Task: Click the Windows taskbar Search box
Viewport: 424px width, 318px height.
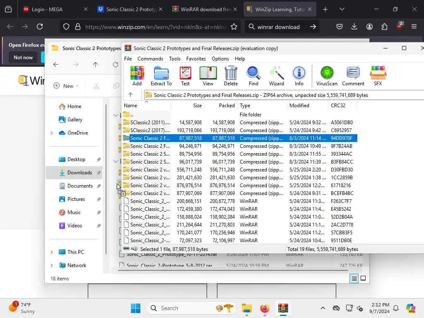Action: click(191, 308)
